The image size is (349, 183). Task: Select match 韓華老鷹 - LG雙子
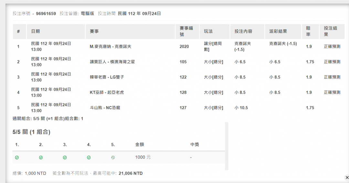pyautogui.click(x=107, y=77)
